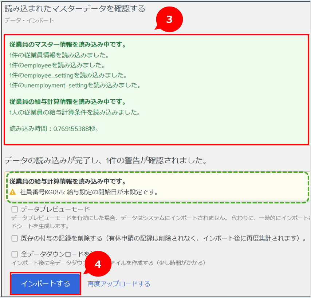Click the employee_setting log line
Viewport: 311px width, 298px height.
tap(68, 75)
